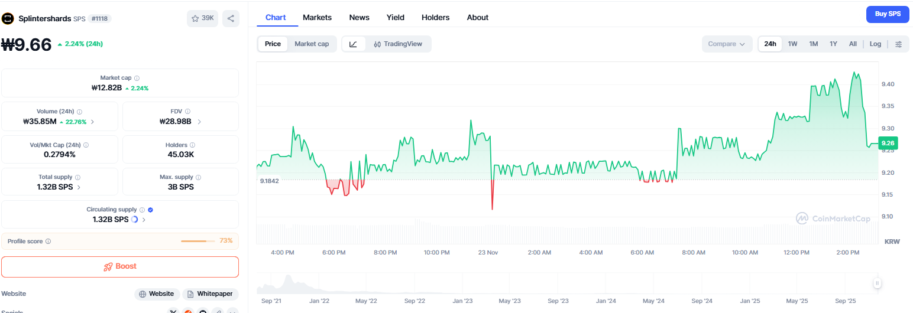Screen dimensions: 913x313
Task: Click the Market cap info icon
Action: 137,78
